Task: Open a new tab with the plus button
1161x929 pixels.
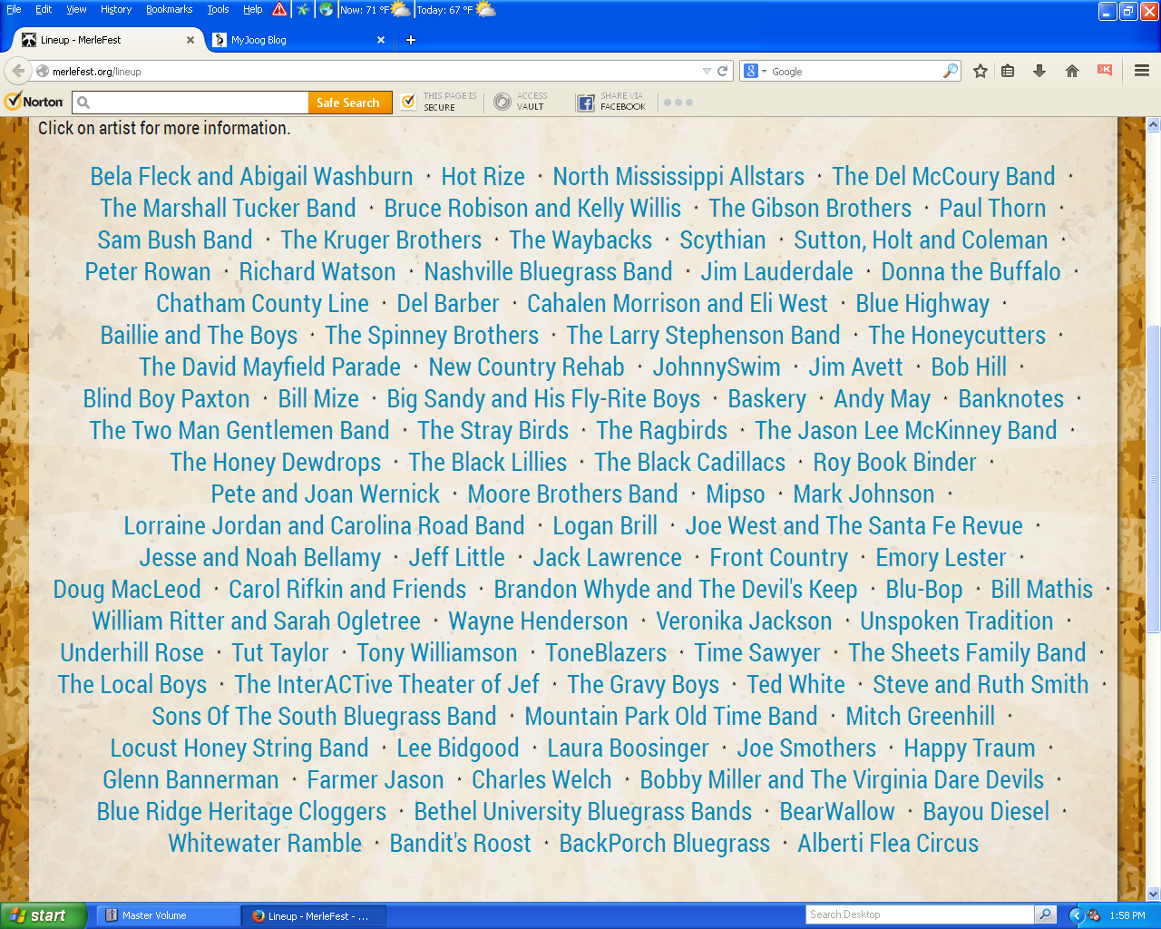Action: tap(411, 40)
